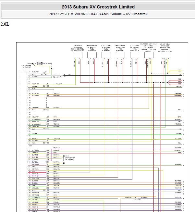Click the 'RED/WHT' label at pin 7
Viewport: 195px width, 212px height.
click(35, 164)
